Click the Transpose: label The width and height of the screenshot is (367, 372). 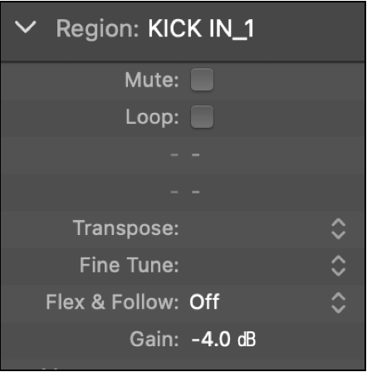click(126, 228)
